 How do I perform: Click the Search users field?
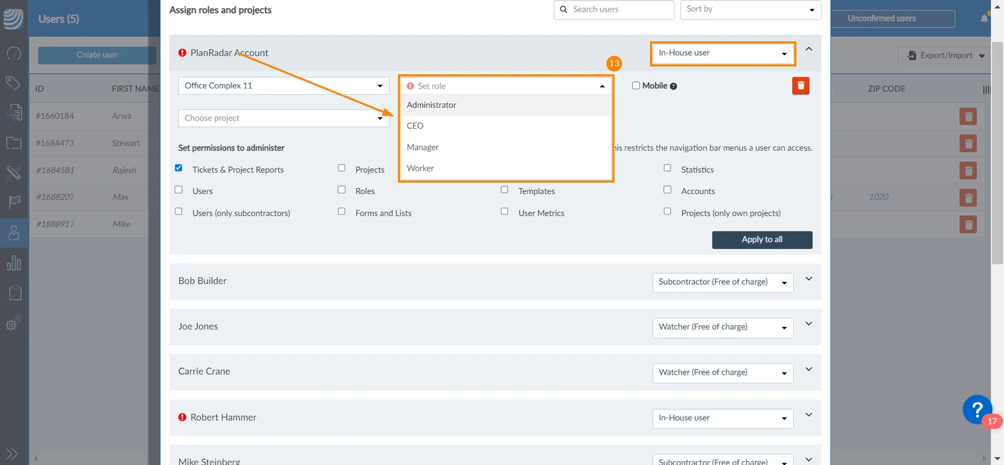click(614, 9)
